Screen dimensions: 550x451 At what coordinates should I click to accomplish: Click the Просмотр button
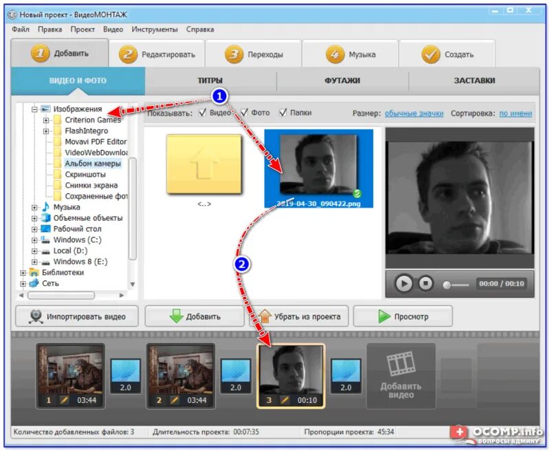(x=403, y=316)
